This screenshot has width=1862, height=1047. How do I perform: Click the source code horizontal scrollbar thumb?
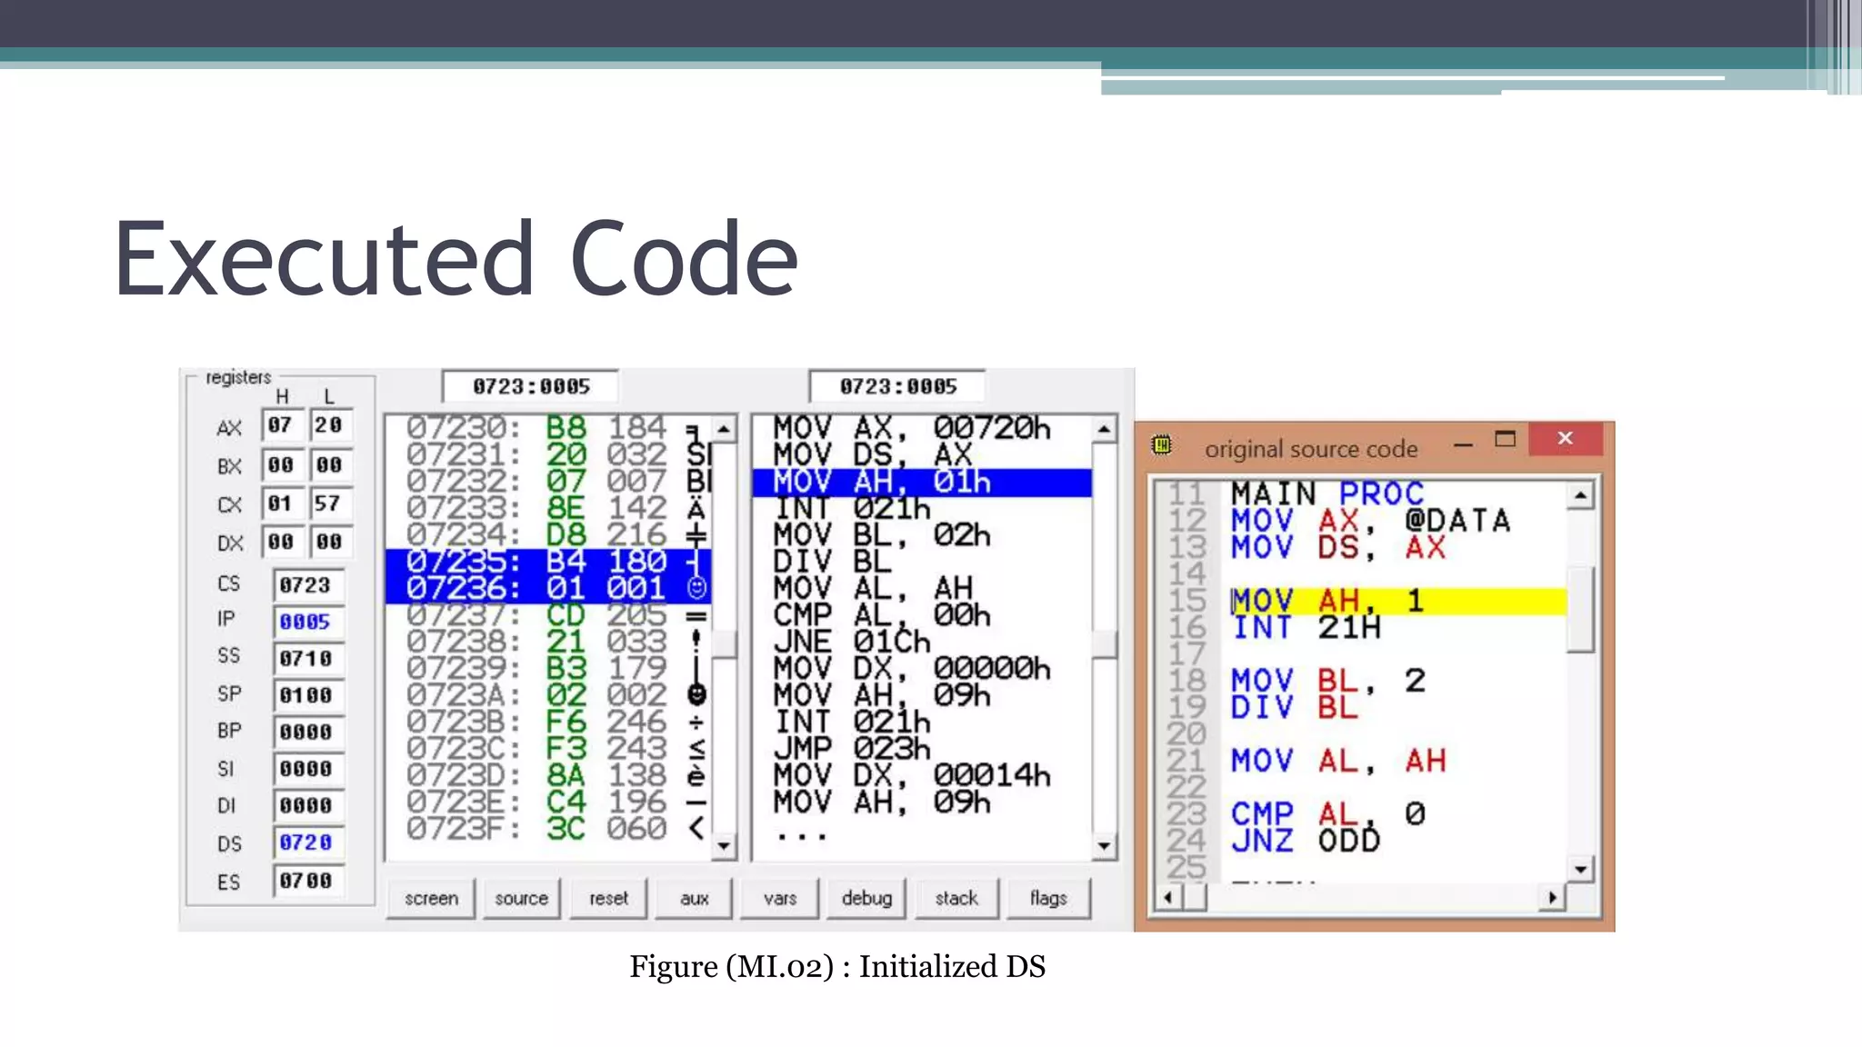click(x=1195, y=898)
